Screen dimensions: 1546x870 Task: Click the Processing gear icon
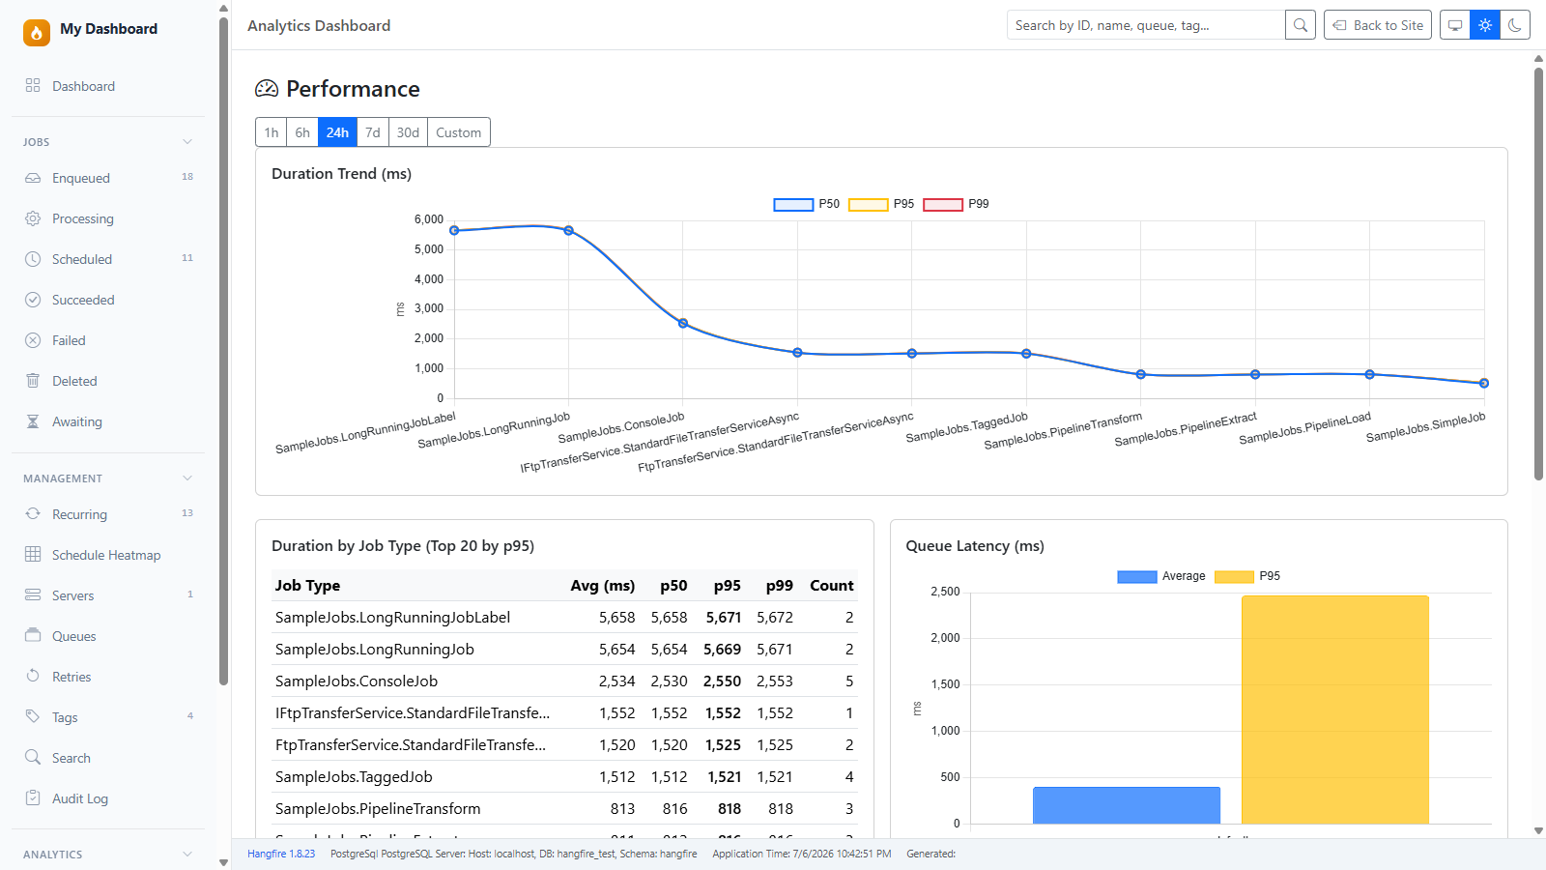33,218
